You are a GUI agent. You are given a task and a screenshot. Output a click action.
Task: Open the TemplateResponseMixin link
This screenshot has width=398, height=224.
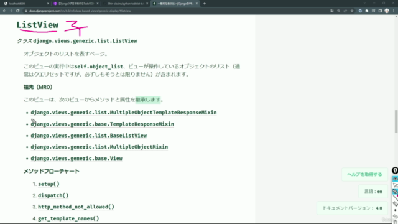102,124
